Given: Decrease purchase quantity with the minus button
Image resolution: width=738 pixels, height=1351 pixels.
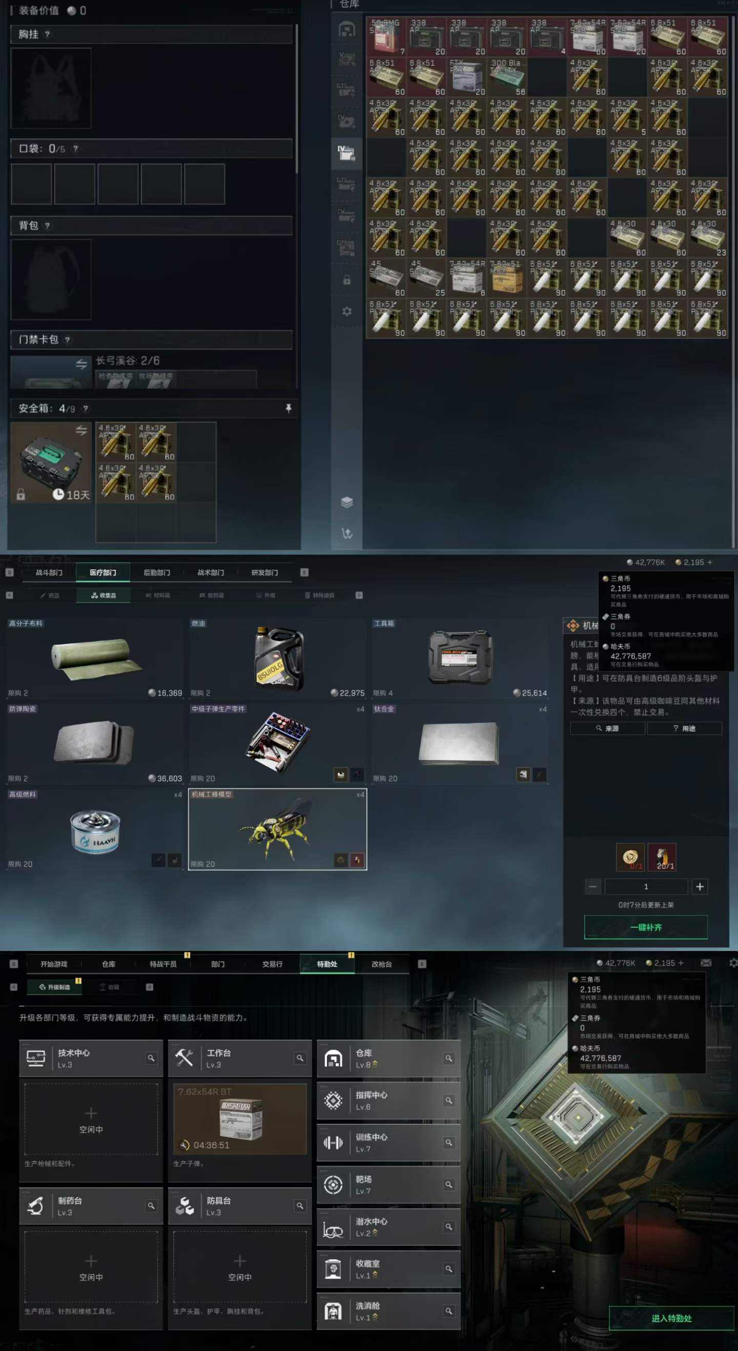Looking at the screenshot, I should pyautogui.click(x=593, y=887).
